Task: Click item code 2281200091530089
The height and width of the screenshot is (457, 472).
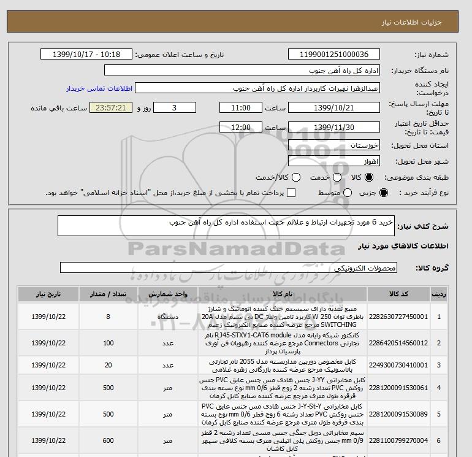Action: tap(398, 414)
